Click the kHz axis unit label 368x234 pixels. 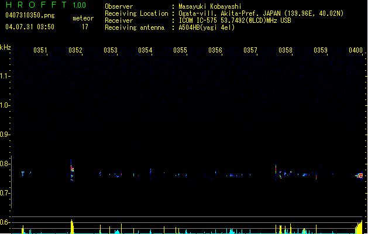pos(5,47)
